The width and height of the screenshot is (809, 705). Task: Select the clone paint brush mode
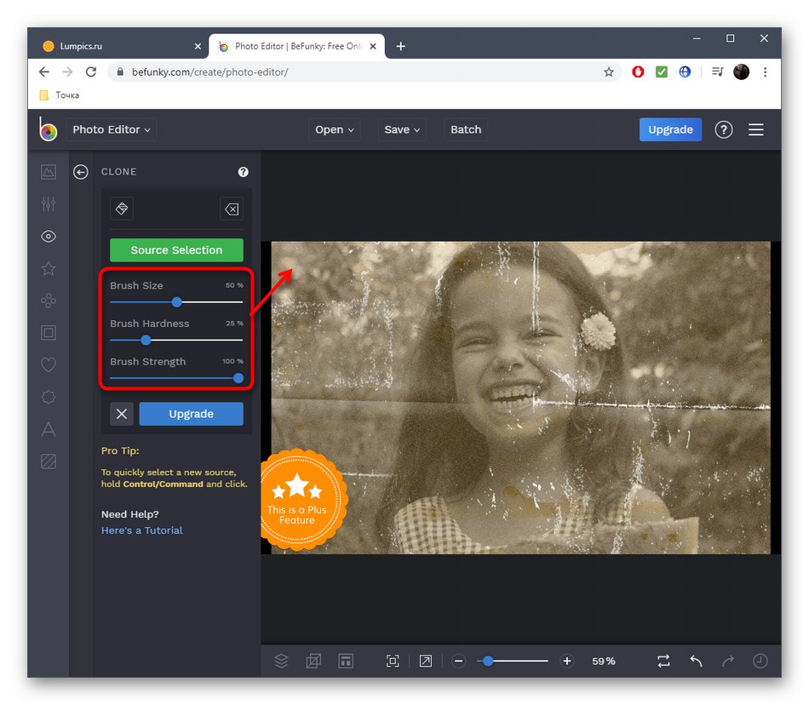pos(122,209)
